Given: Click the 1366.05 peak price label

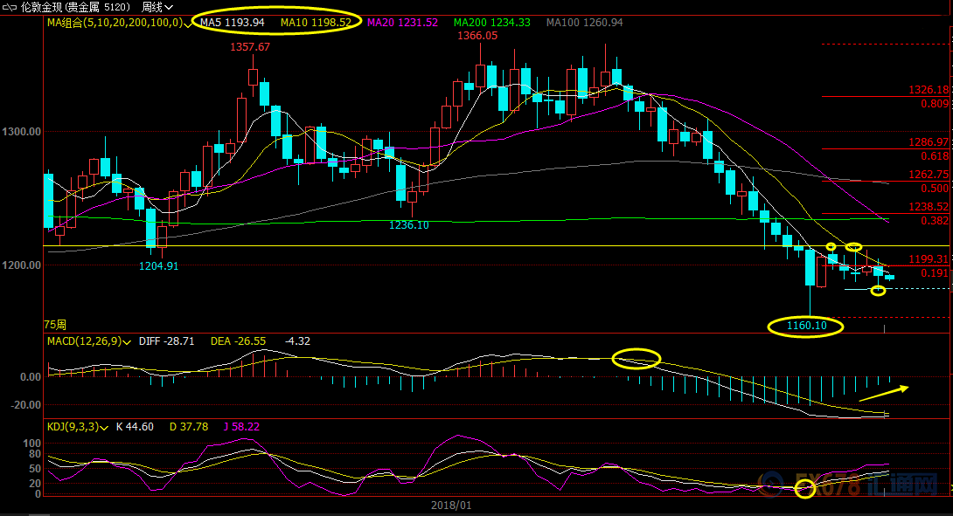Looking at the screenshot, I should pos(477,36).
